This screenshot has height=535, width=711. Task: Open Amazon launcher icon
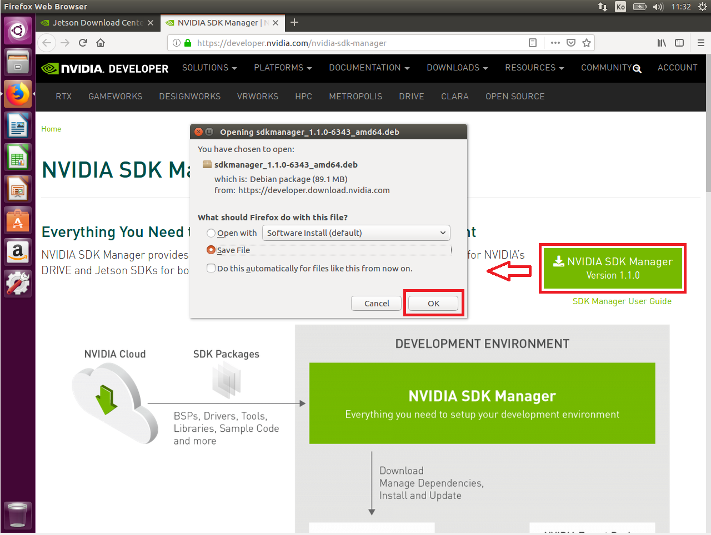18,253
